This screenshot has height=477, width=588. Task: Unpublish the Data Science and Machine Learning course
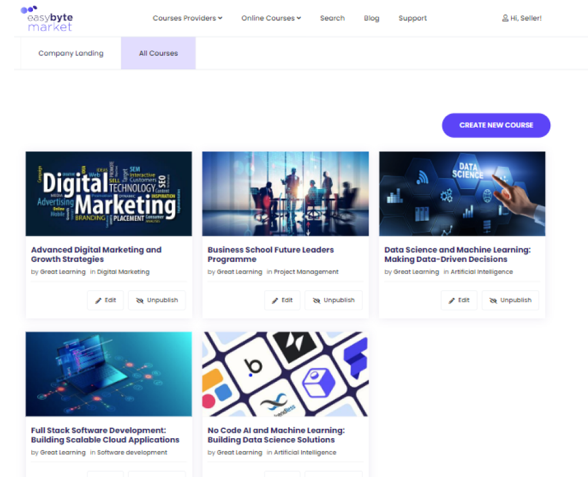pos(510,300)
